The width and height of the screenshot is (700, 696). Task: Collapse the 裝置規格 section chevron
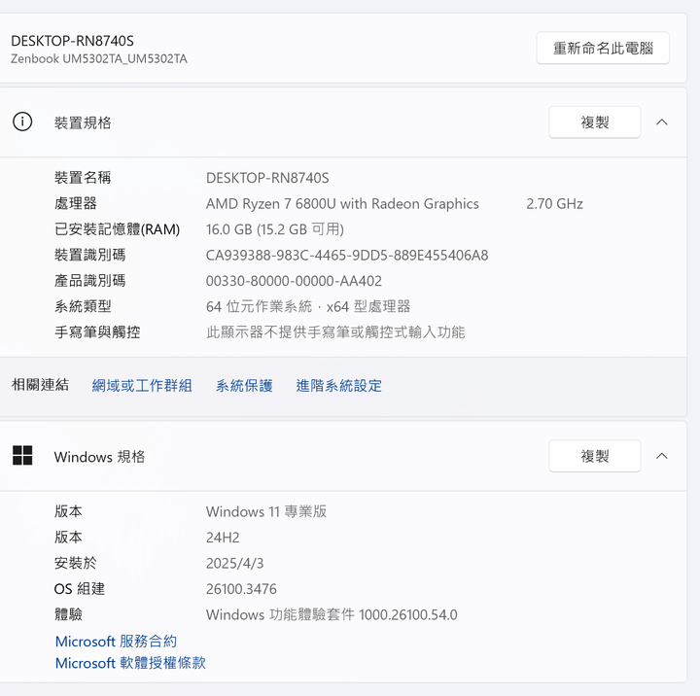pos(662,122)
